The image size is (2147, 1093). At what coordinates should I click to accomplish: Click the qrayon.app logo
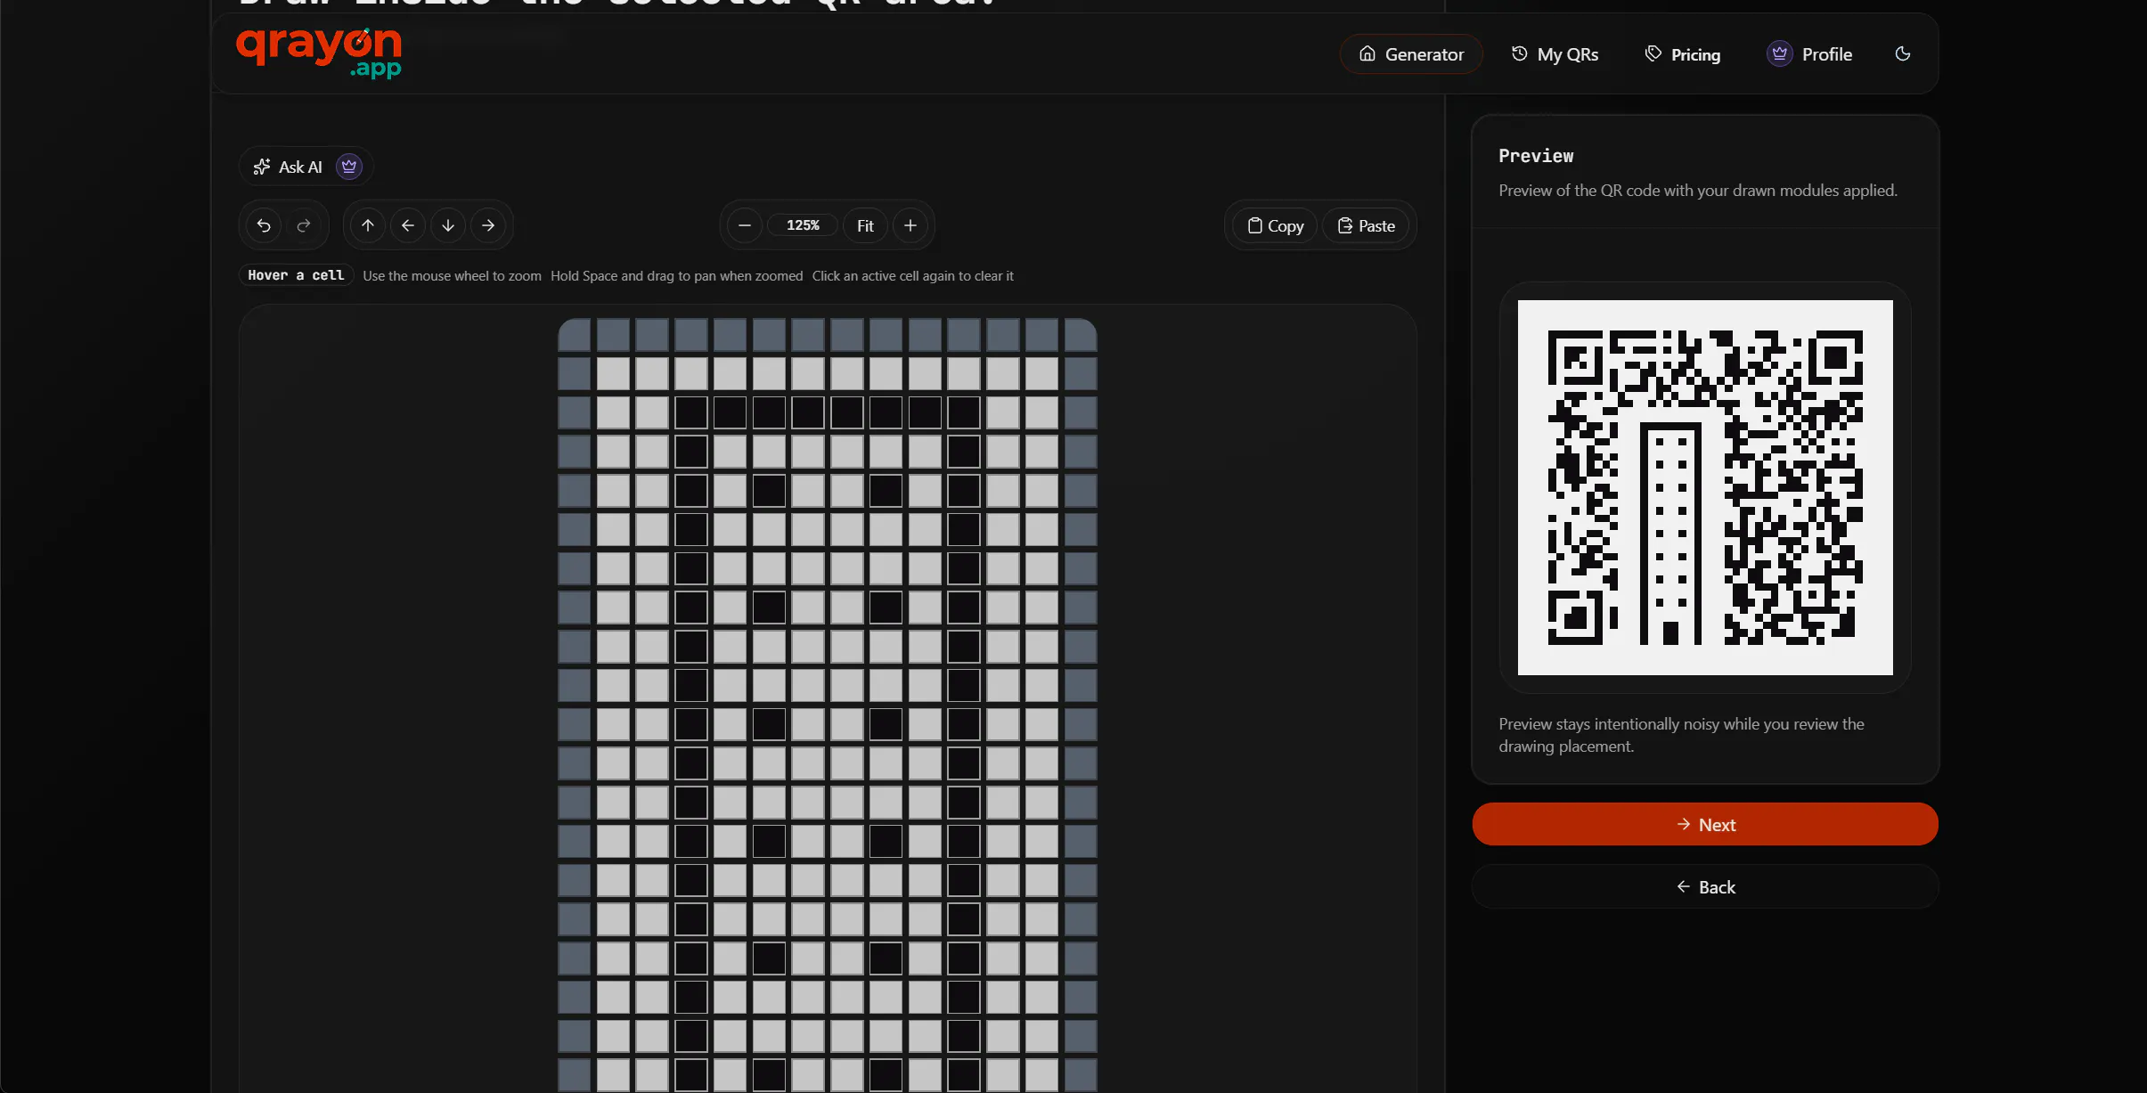coord(319,53)
